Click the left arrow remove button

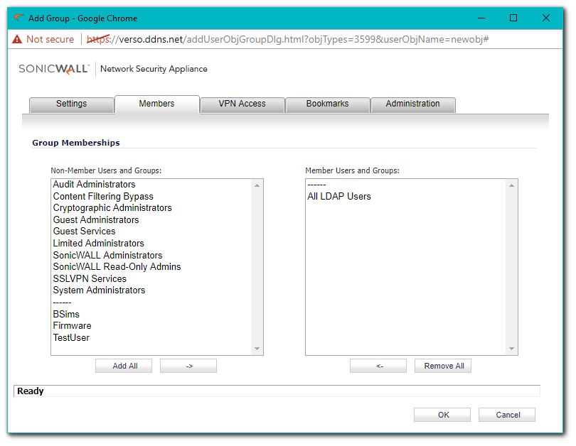coord(378,366)
